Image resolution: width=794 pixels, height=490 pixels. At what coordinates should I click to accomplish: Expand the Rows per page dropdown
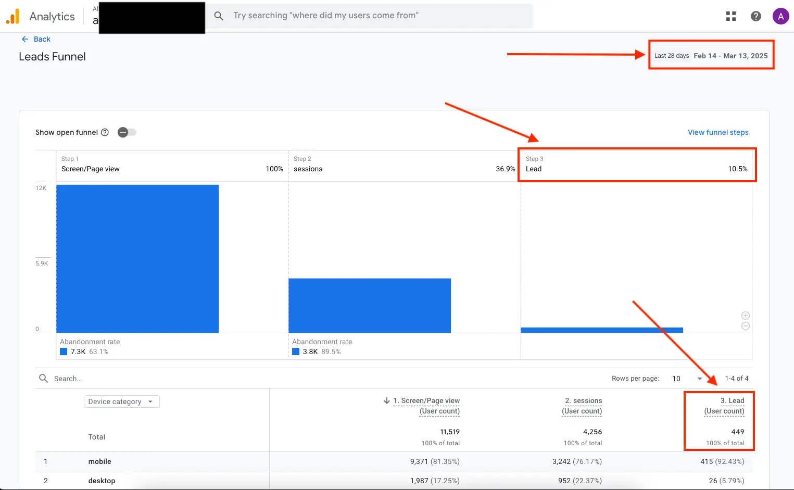point(687,379)
